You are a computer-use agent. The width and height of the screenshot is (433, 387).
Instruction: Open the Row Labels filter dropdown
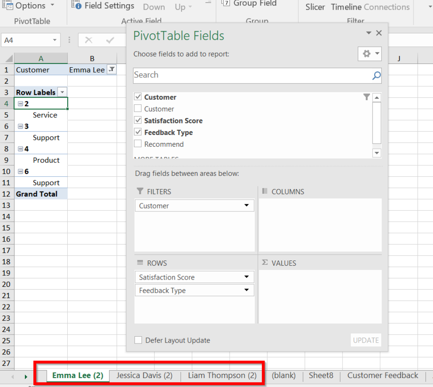[62, 92]
